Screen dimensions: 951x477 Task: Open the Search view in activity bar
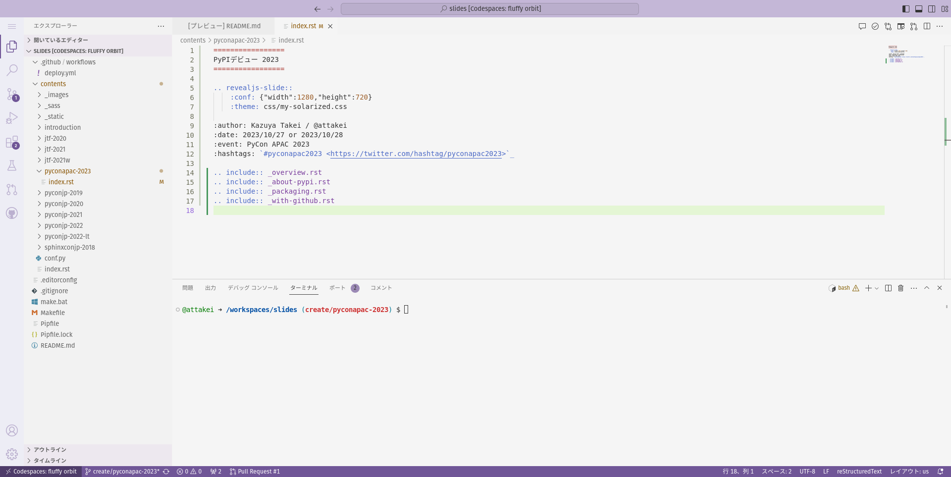(x=12, y=70)
